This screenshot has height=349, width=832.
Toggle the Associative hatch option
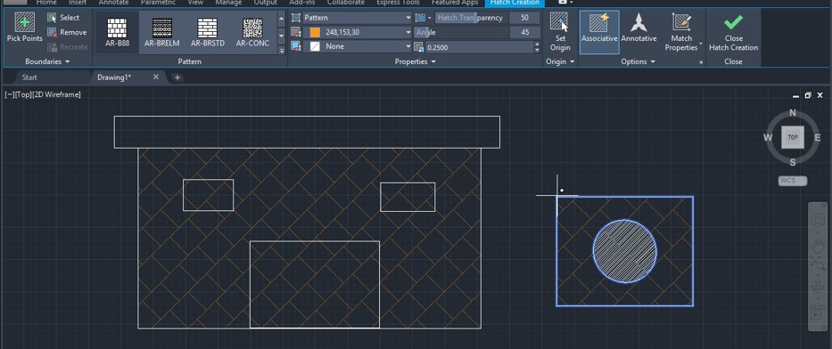click(x=599, y=32)
